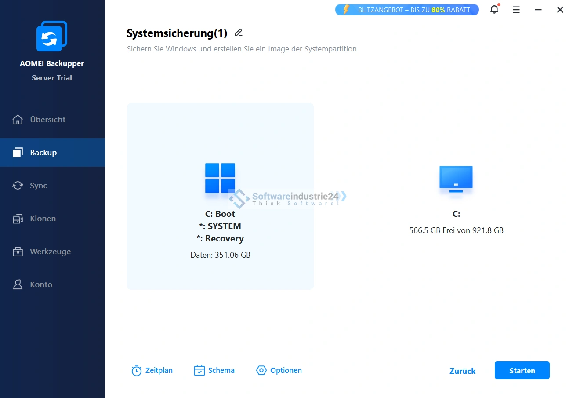Viewport: 569px width, 398px height.
Task: Open the Sync section
Action: 38,186
